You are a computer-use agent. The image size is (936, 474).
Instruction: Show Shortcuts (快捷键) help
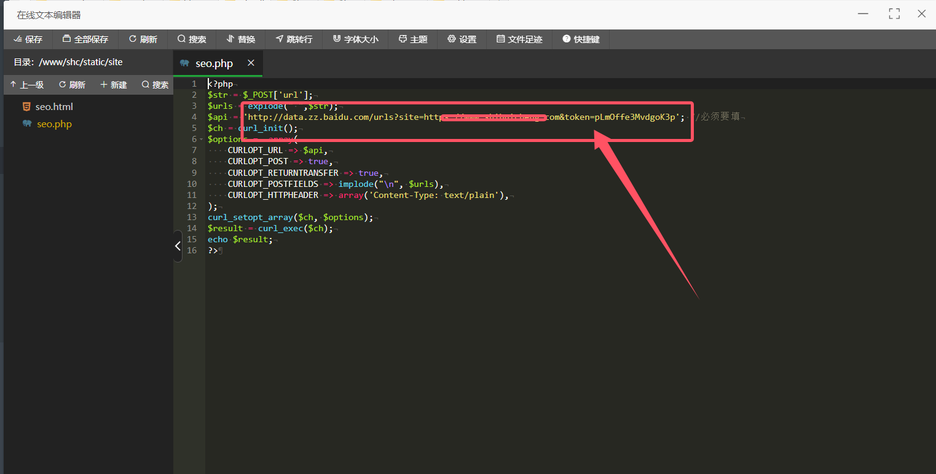pos(581,39)
